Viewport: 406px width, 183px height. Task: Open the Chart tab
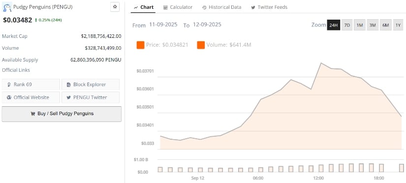tap(144, 7)
